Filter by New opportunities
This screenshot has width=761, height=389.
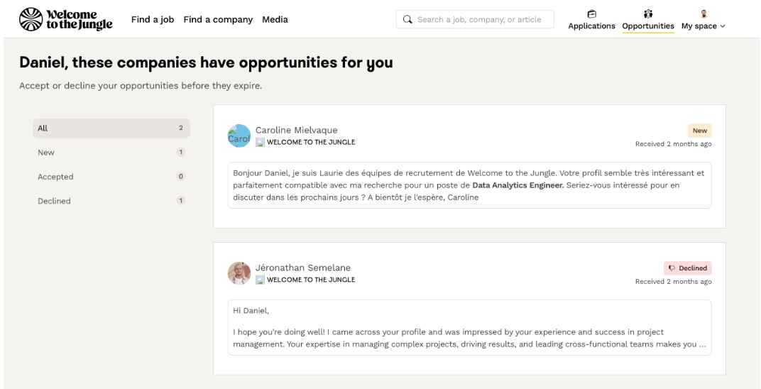point(111,153)
